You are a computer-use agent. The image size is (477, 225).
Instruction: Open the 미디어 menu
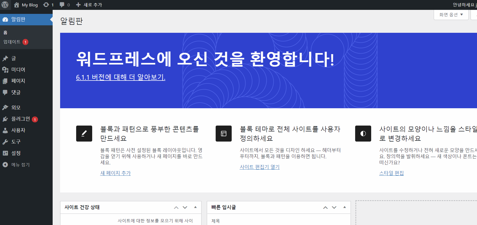tap(26, 70)
